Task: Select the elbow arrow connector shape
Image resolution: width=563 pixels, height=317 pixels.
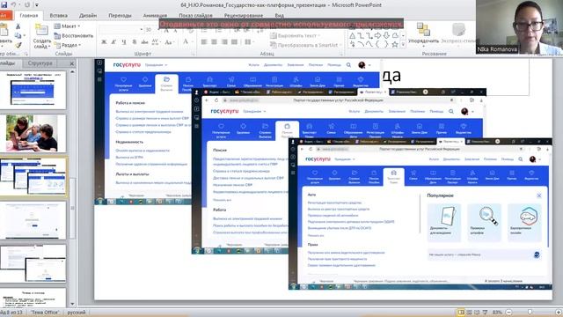Action: (369, 35)
